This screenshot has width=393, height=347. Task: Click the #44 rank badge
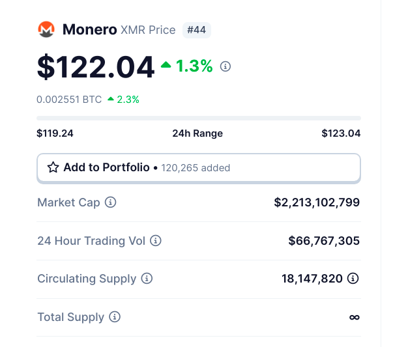(197, 30)
